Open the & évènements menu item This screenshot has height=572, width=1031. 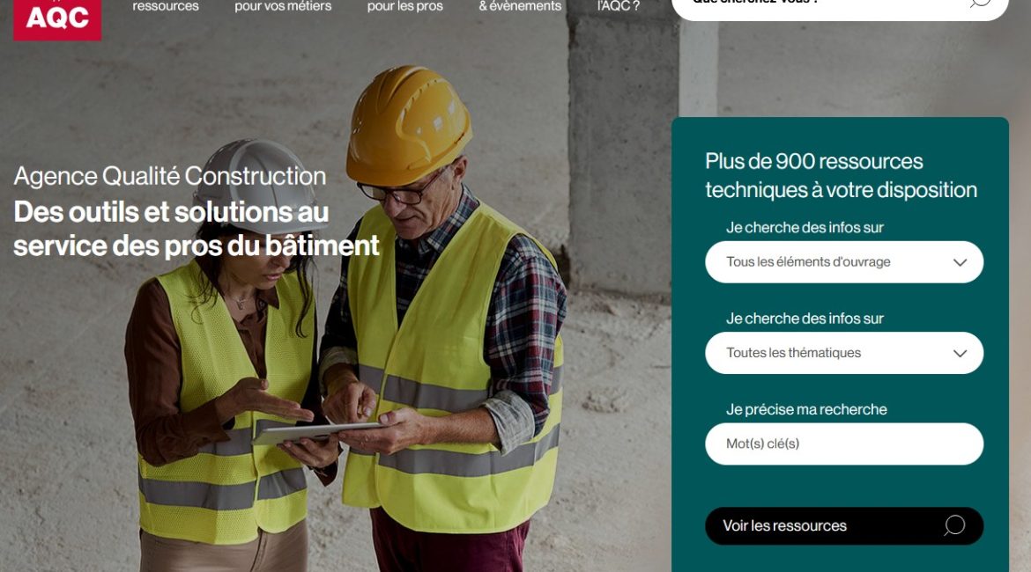[520, 6]
